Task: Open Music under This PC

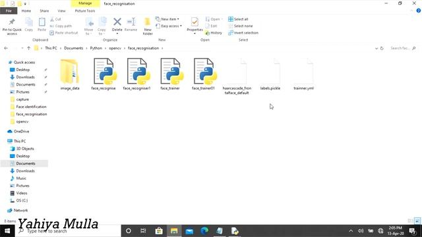Action: [21, 178]
